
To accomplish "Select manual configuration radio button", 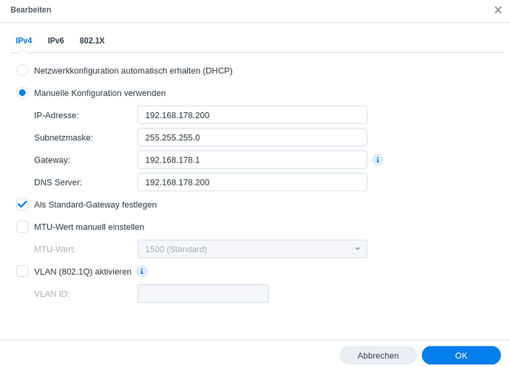I will 22,93.
